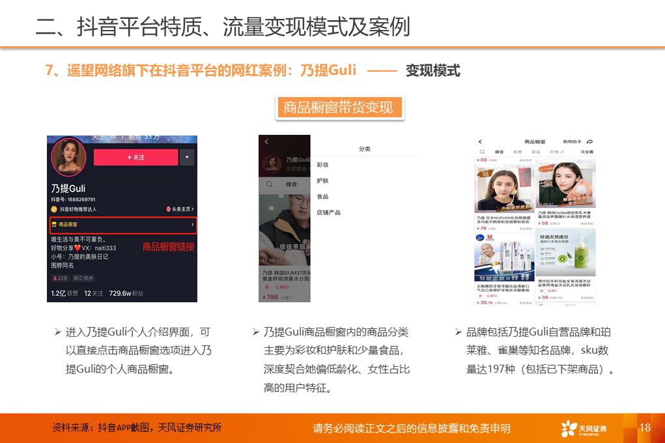Click the gold verified badge beside 抖音好物推荐达人
Screen dimensions: 665x443
pos(54,209)
